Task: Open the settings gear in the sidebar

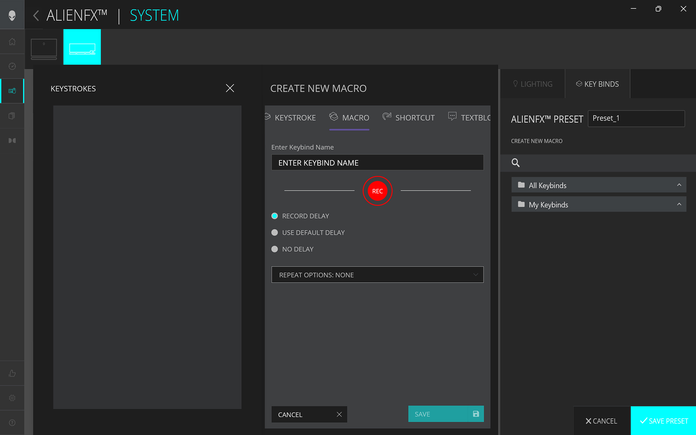Action: pos(12,398)
